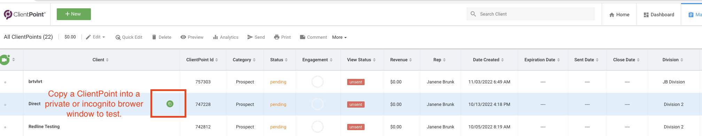
Task: Select the brtvhrt row dot
Action: tap(5, 82)
